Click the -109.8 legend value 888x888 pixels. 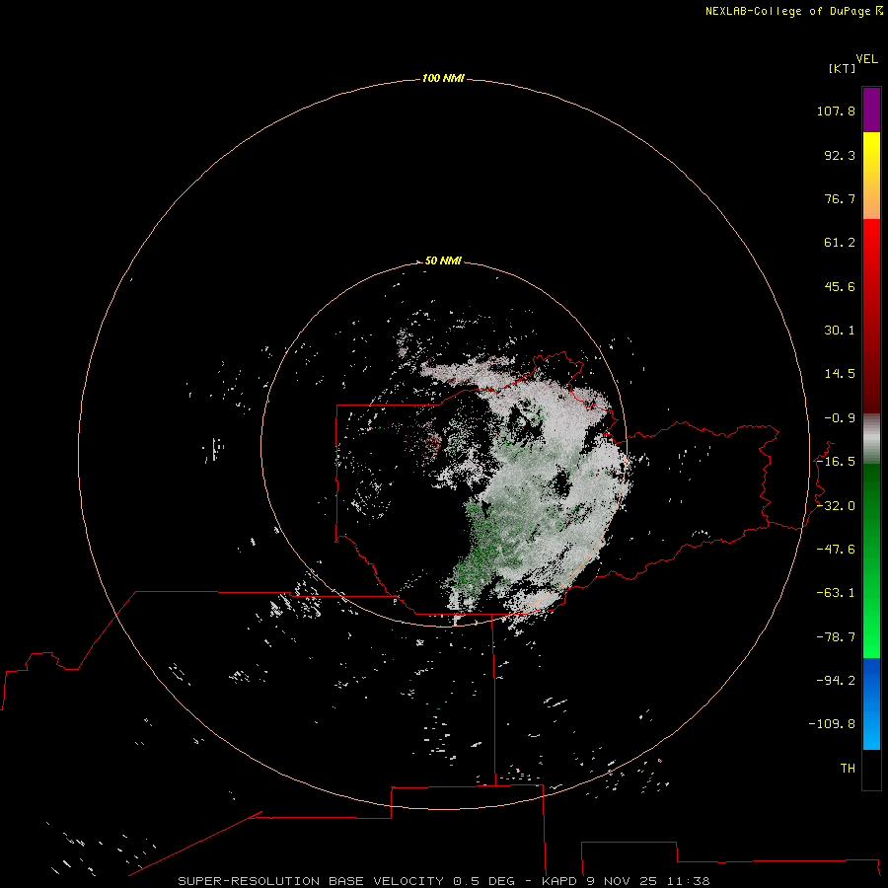point(832,724)
